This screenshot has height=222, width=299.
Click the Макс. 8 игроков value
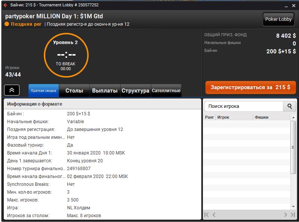coord(84,216)
